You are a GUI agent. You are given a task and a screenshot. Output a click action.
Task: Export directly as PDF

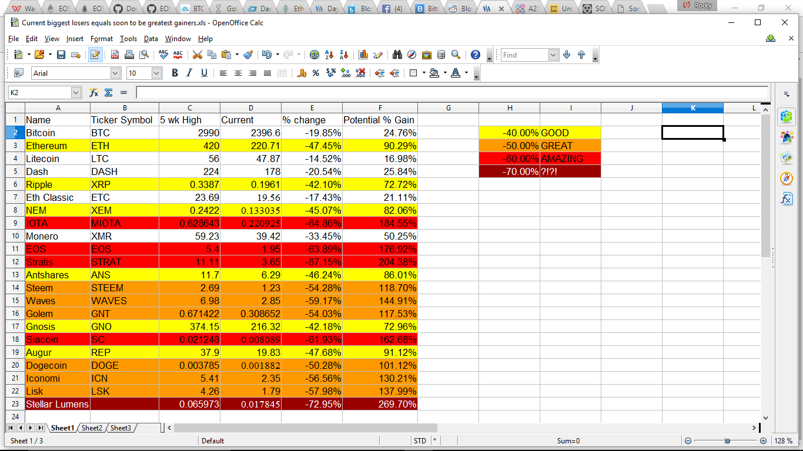coord(115,55)
